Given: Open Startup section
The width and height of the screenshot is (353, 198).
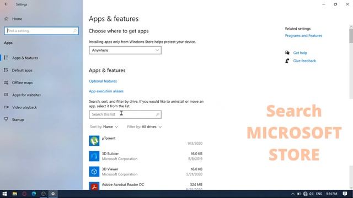Looking at the screenshot, I should (18, 120).
